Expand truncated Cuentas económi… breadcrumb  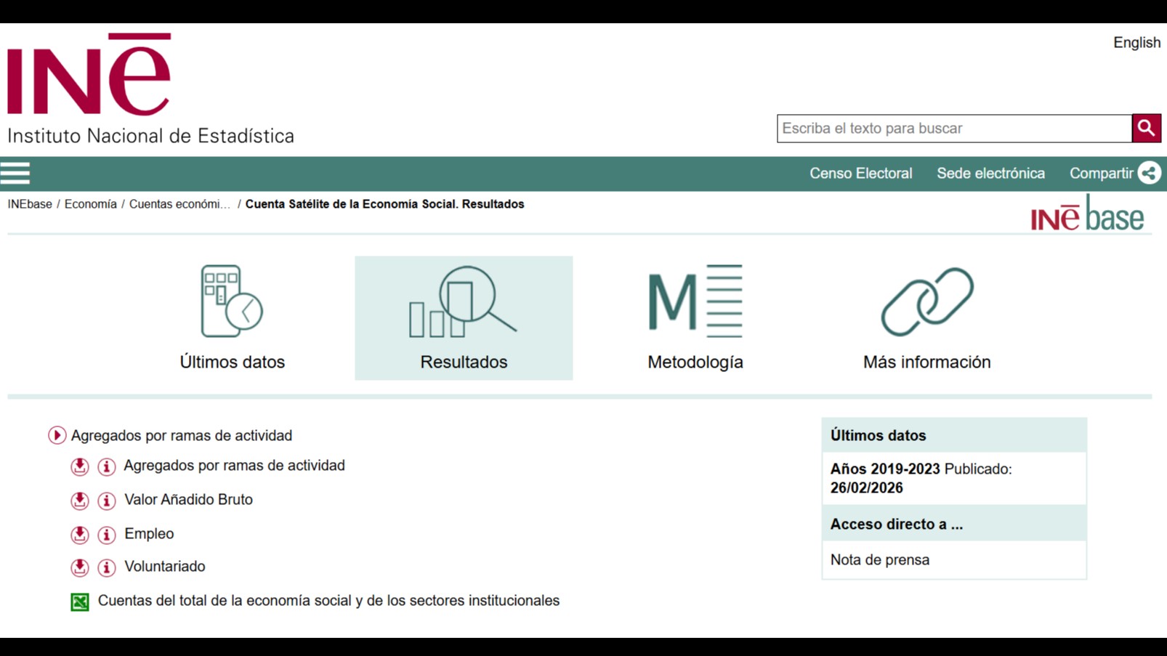179,204
